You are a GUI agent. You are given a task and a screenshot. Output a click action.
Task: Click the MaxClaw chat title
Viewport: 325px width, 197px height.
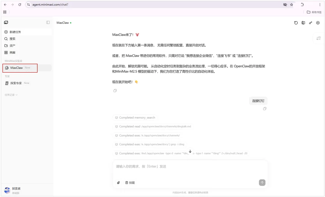coord(63,23)
